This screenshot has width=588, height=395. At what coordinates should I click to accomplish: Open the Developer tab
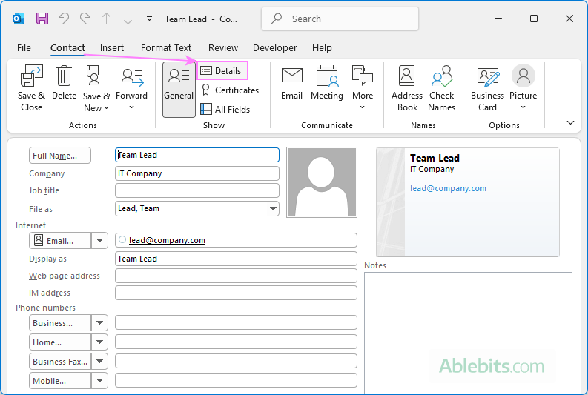(275, 48)
